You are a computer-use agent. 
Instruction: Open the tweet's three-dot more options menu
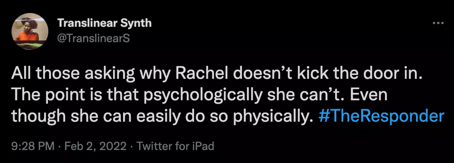pyautogui.click(x=438, y=23)
